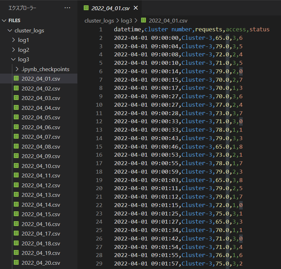Click the file icon of 2022_04_02.csv

(16, 88)
